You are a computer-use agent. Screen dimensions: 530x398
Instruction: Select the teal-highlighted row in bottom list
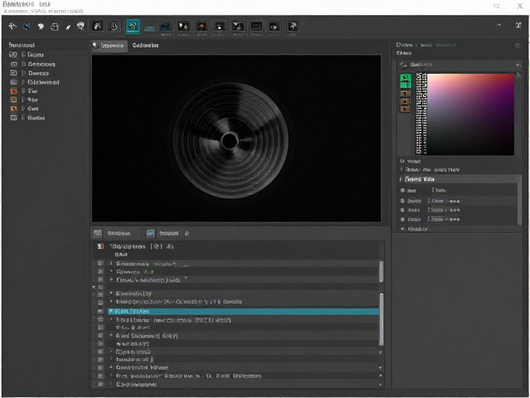[x=243, y=311]
